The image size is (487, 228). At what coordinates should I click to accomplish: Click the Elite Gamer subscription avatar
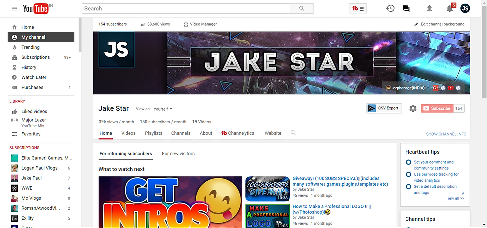pyautogui.click(x=14, y=158)
